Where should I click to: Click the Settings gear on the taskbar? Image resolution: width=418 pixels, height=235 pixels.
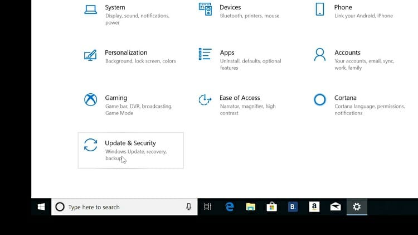[357, 207]
